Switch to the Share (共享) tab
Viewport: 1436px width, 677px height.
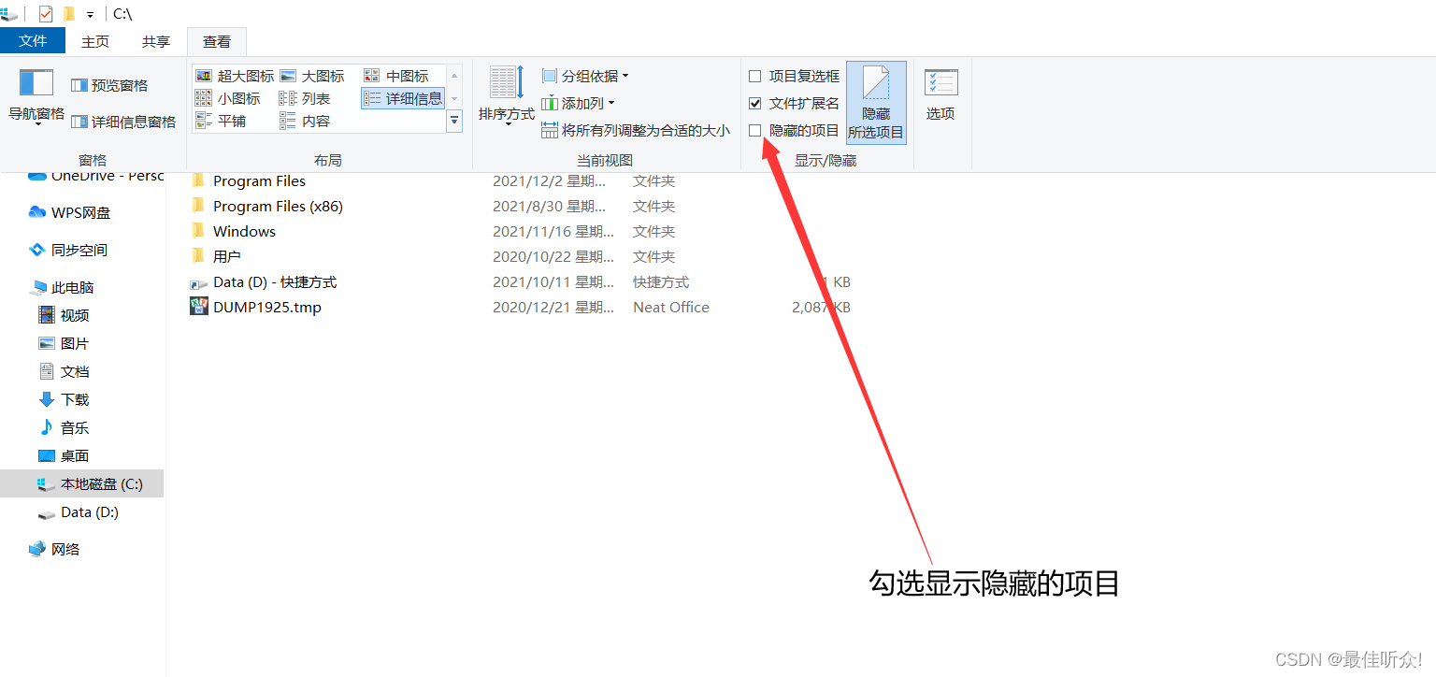point(156,41)
